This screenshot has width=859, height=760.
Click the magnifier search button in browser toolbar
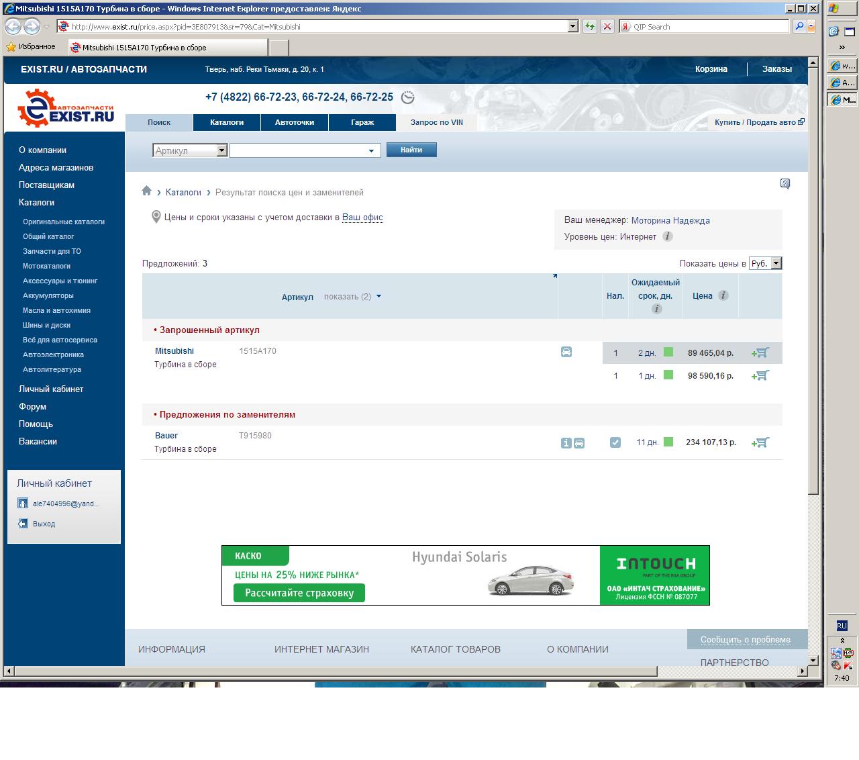(799, 26)
